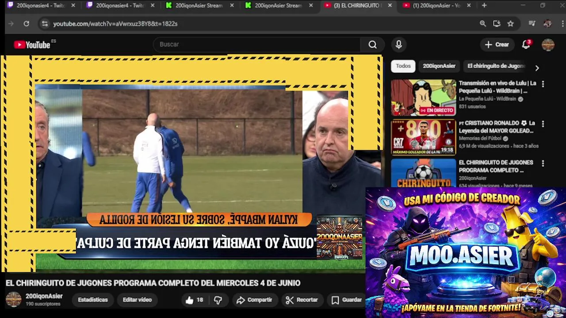Select the 200iqonAsier filter chip

[439, 66]
